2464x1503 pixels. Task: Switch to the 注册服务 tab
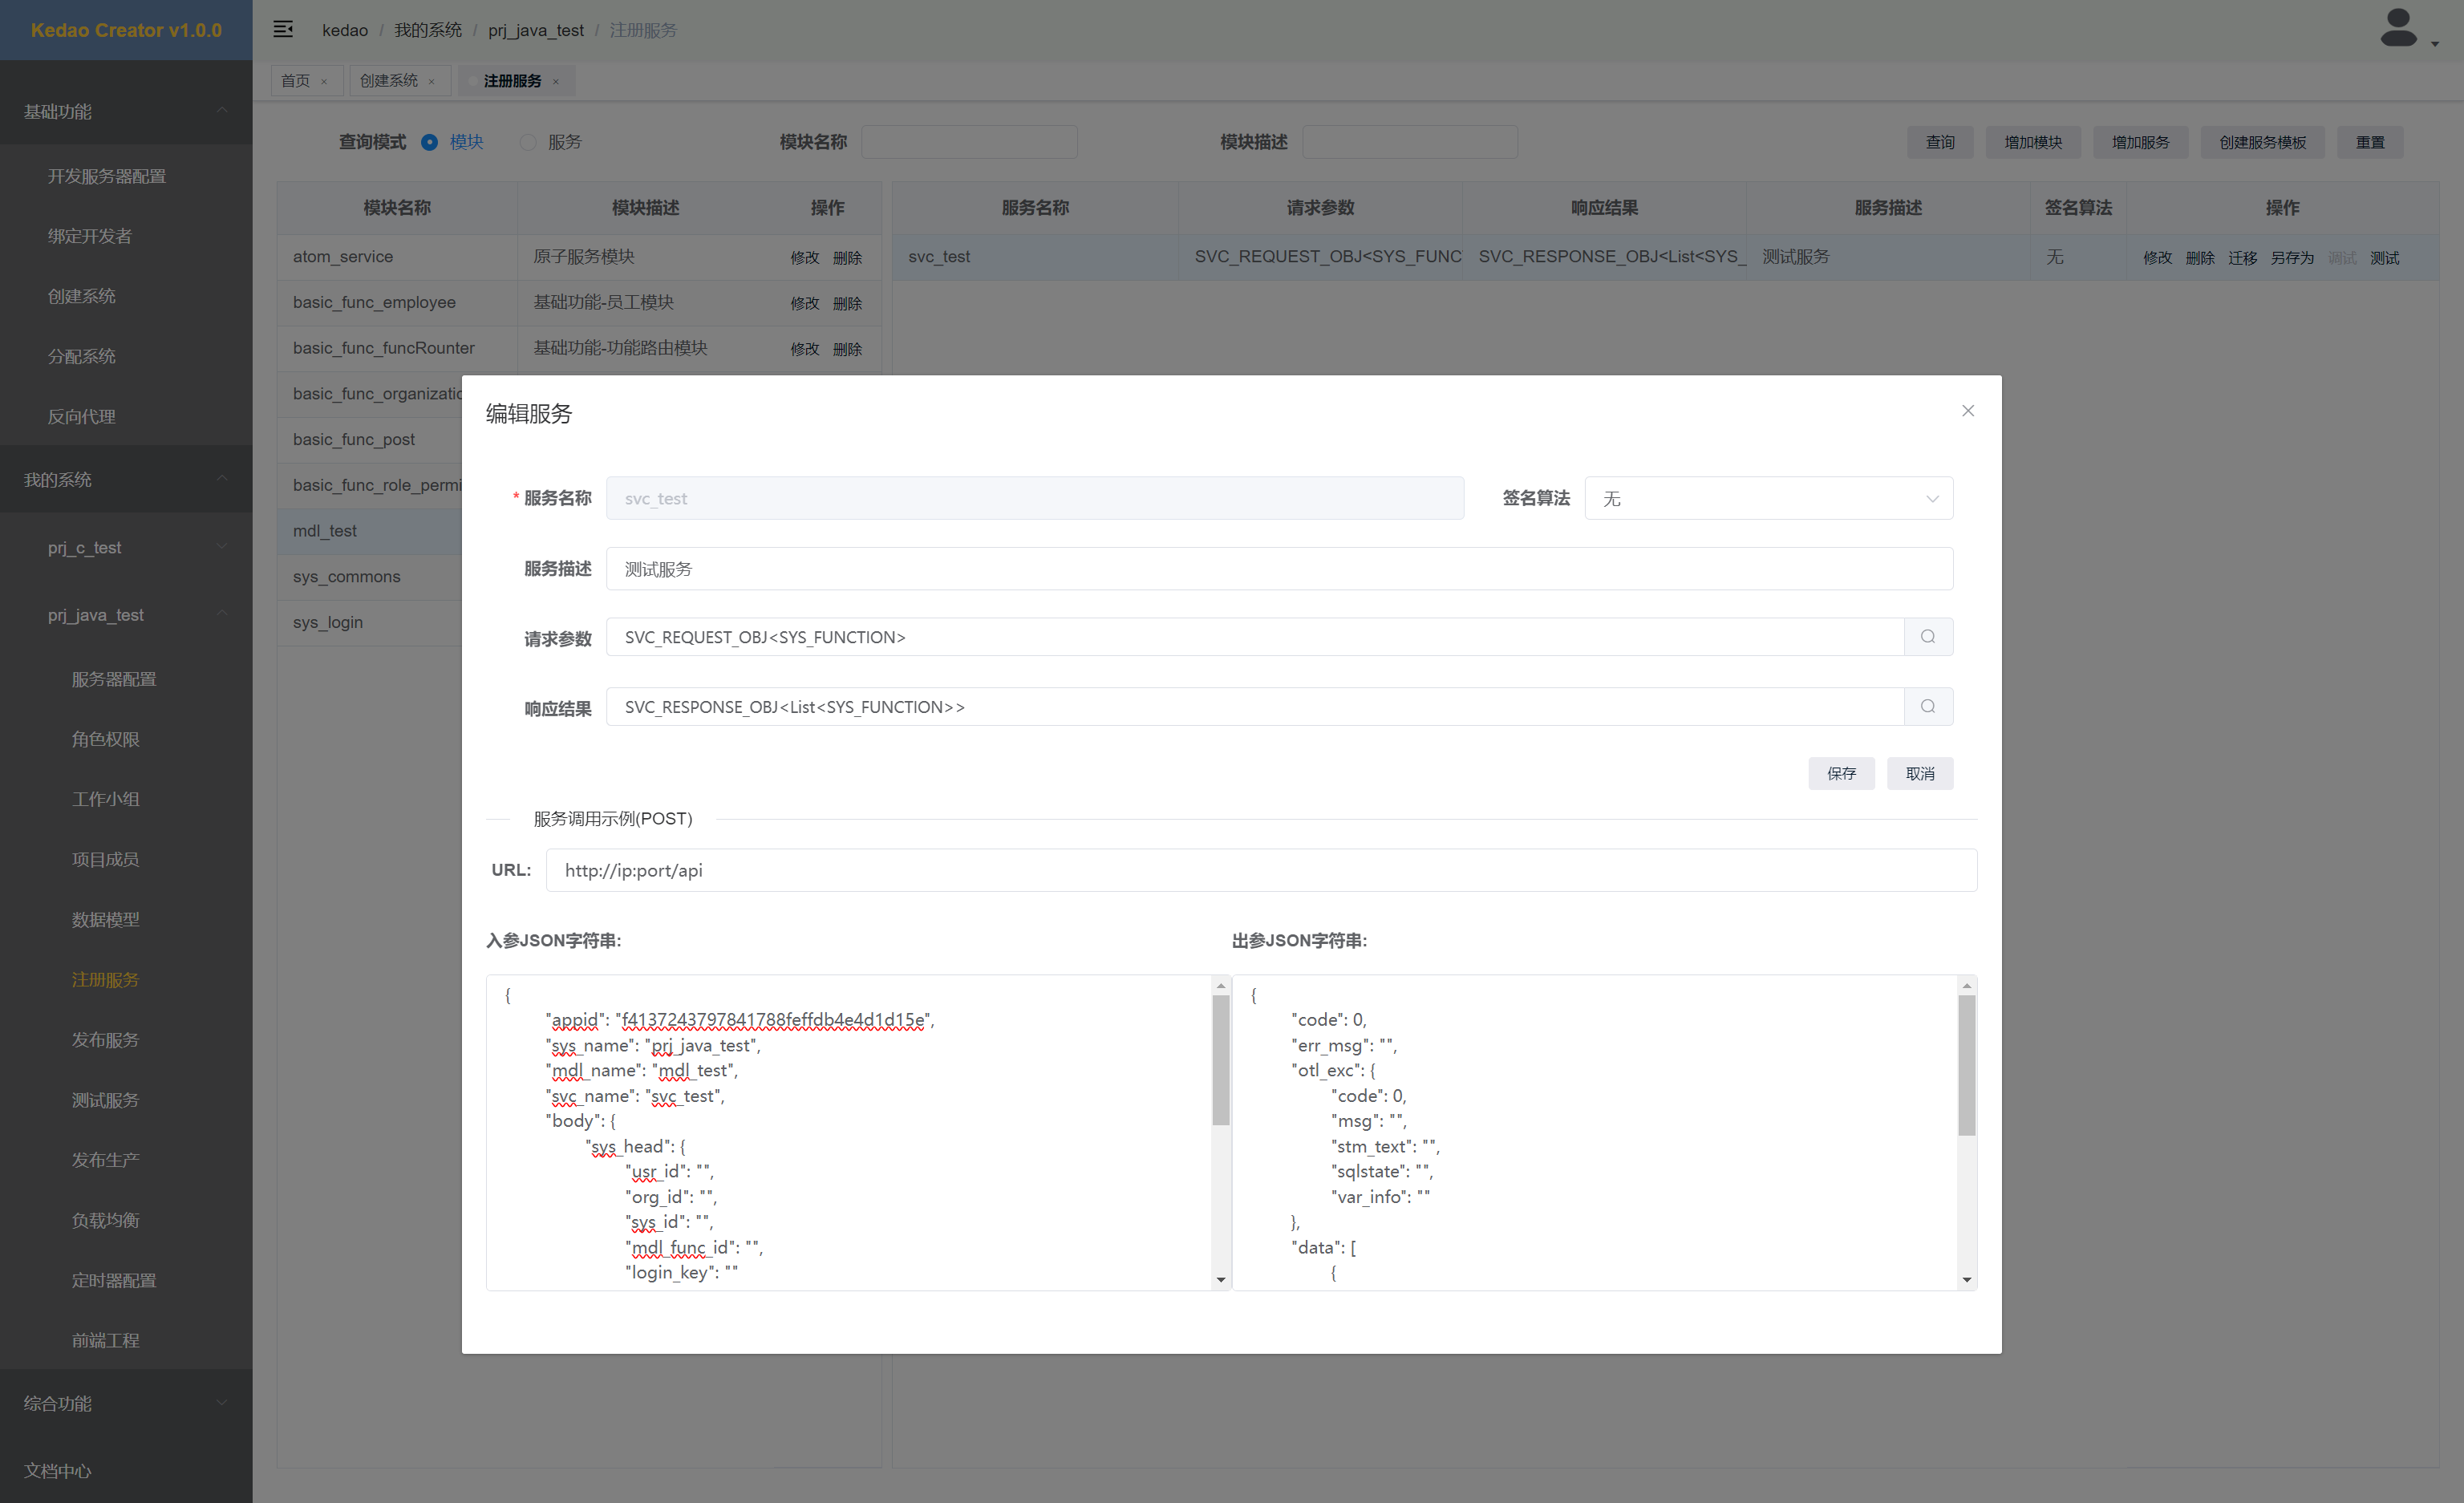tap(512, 81)
